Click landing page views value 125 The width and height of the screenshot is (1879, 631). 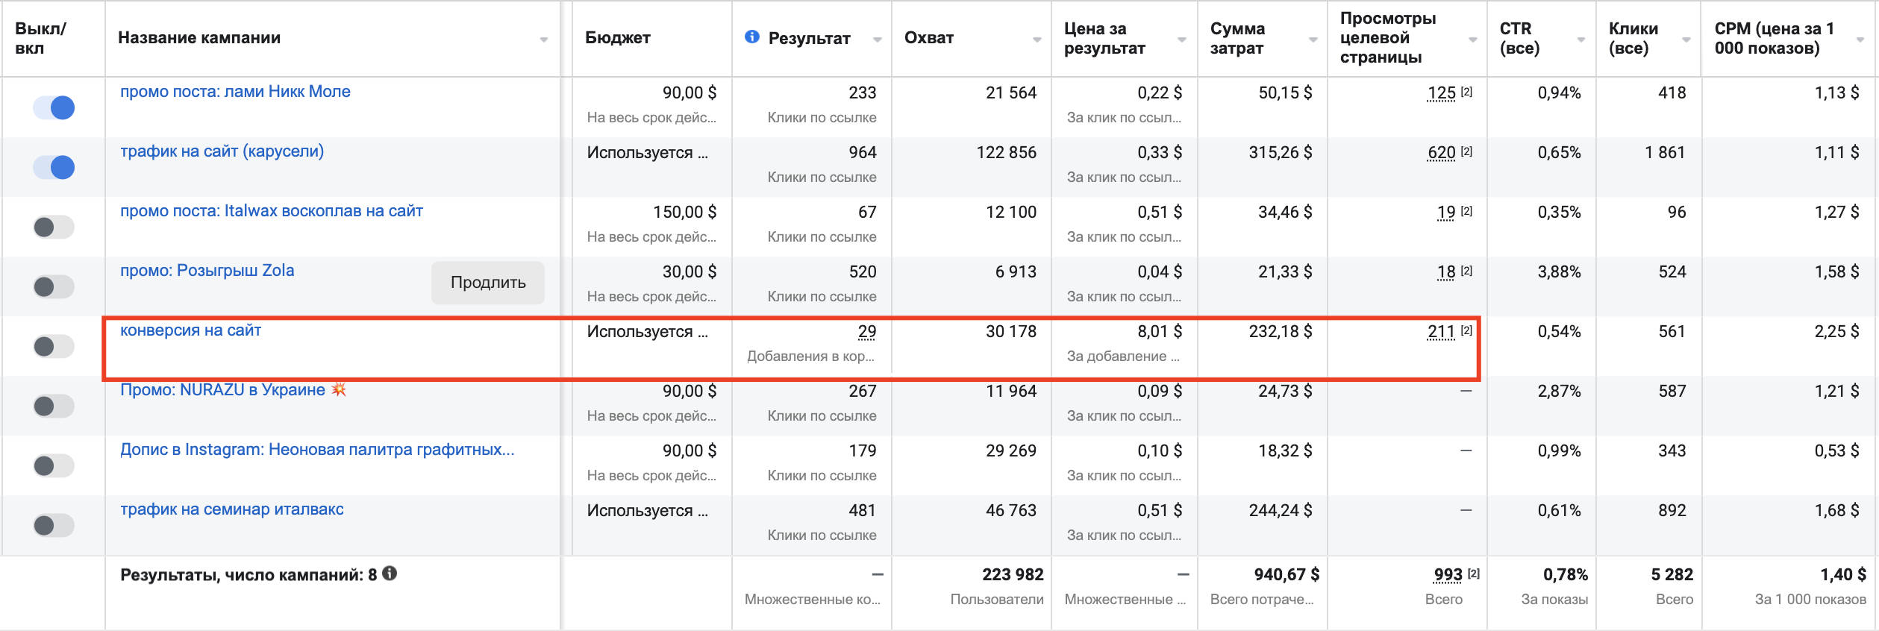1441,92
